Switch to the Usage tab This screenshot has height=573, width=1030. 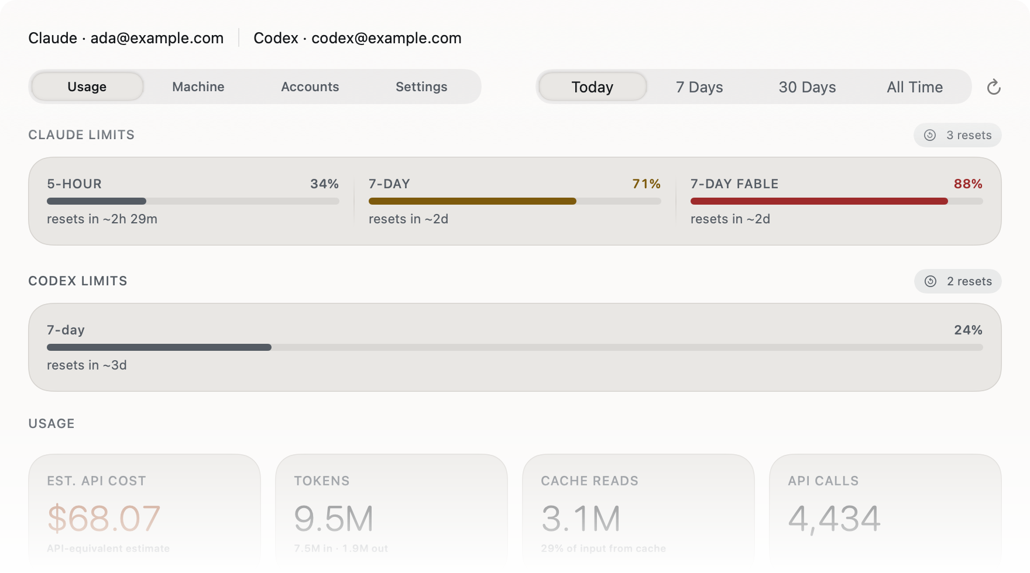[x=87, y=87]
